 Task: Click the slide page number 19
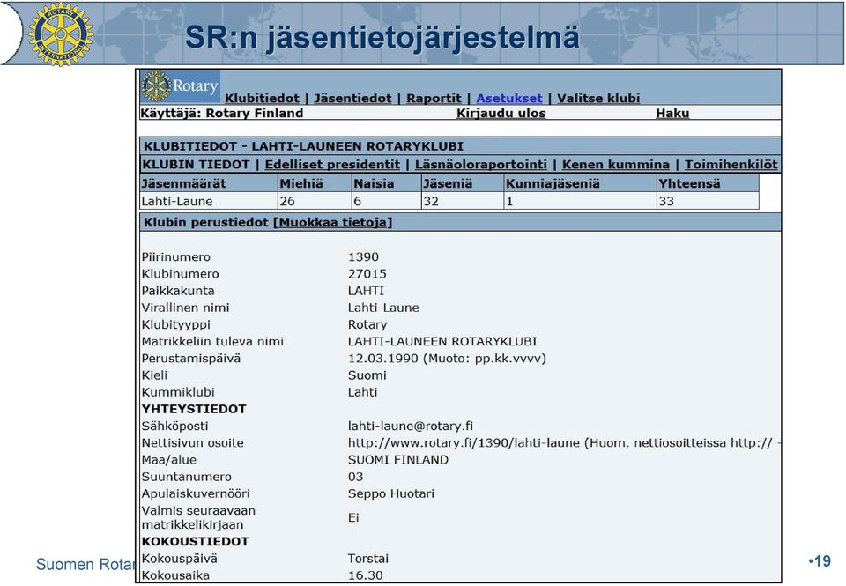tap(820, 561)
